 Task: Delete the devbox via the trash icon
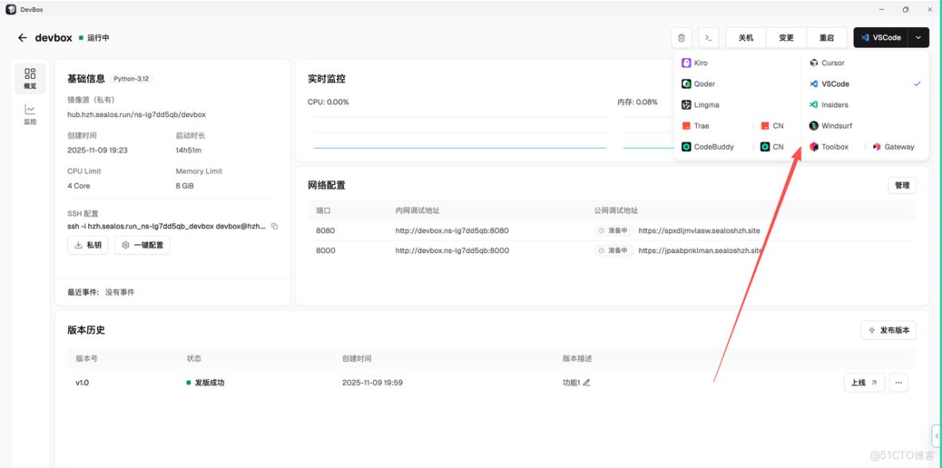[681, 37]
